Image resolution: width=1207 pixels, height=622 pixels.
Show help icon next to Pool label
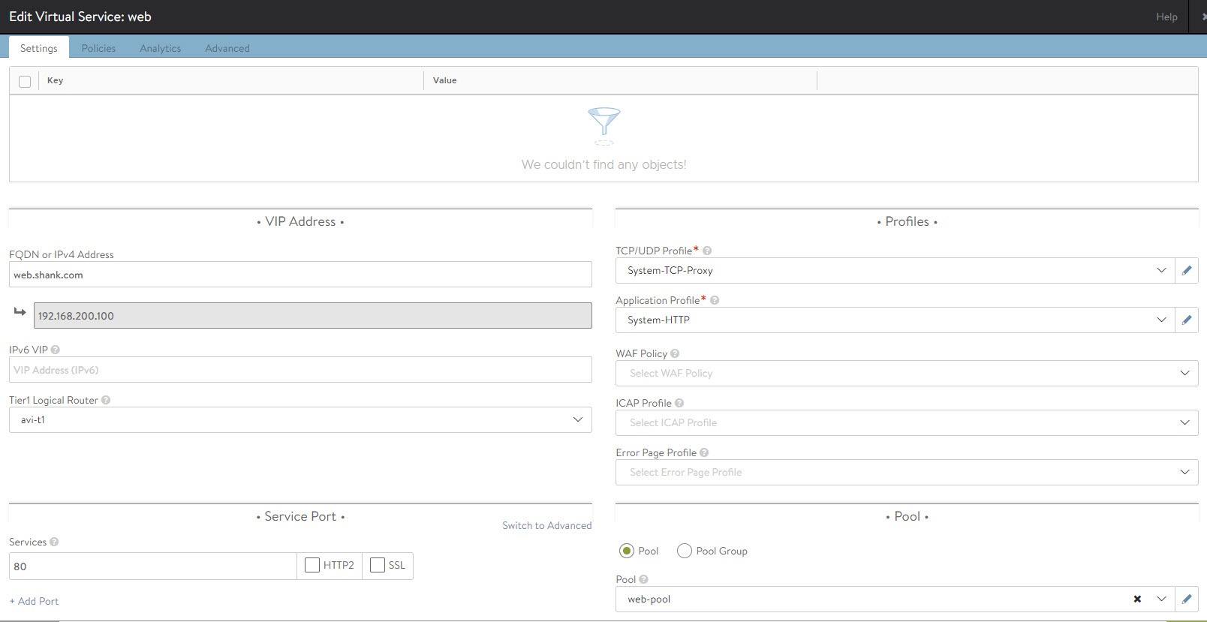(644, 579)
